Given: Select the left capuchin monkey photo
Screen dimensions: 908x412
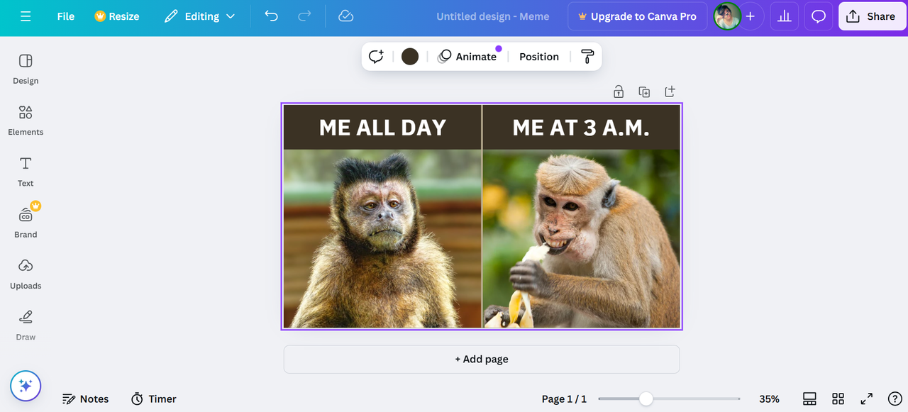Looking at the screenshot, I should click(382, 238).
